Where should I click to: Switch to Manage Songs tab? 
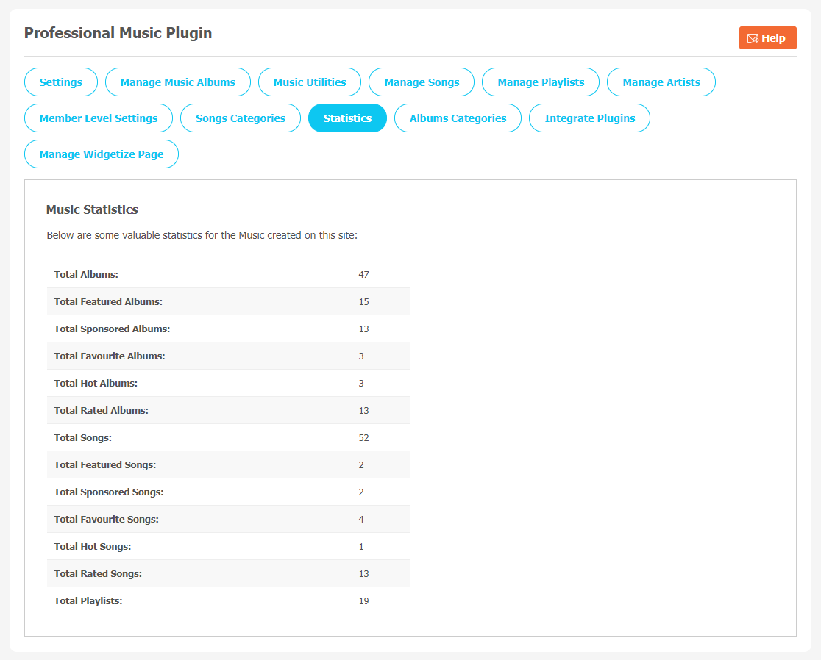[x=422, y=82]
